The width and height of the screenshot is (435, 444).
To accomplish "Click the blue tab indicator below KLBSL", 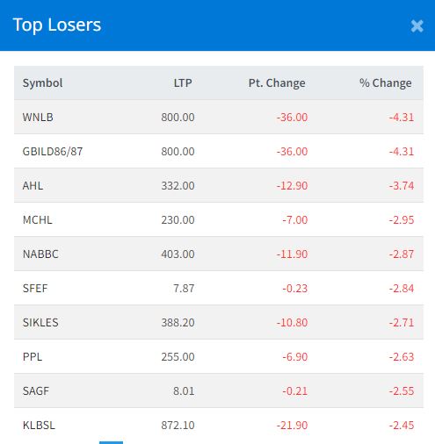I will click(111, 442).
